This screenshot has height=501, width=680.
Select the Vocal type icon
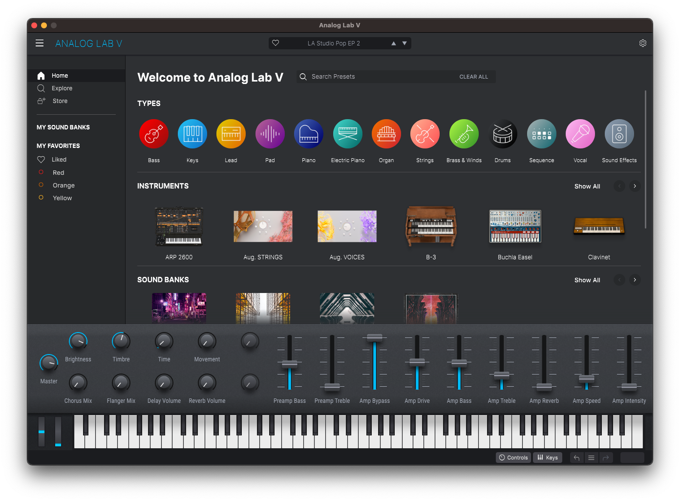click(580, 134)
